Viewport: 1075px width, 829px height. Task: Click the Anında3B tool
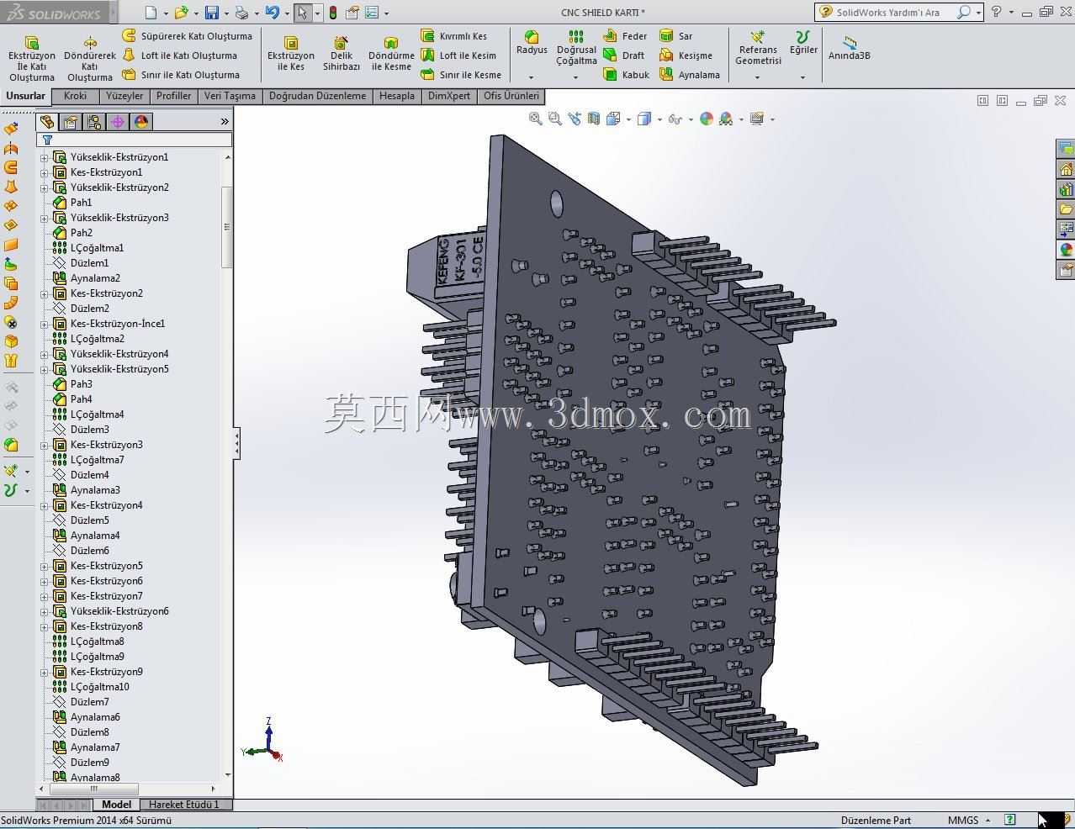(850, 47)
